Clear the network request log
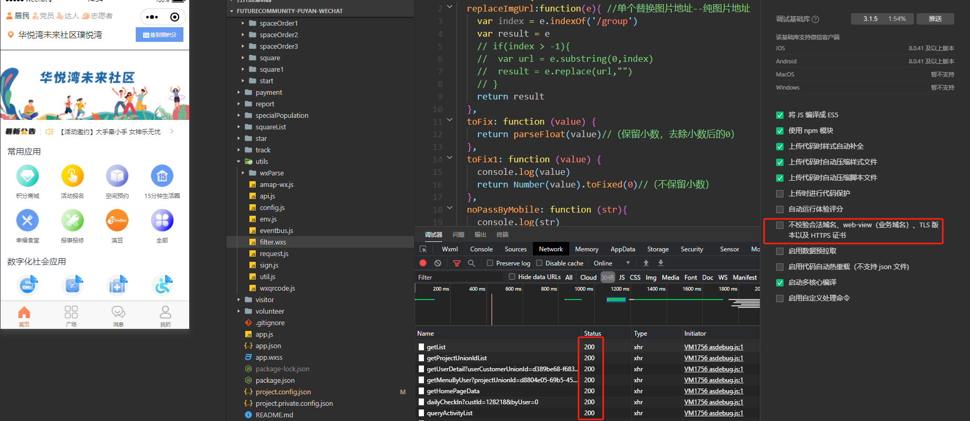This screenshot has height=421, width=970. pos(438,263)
